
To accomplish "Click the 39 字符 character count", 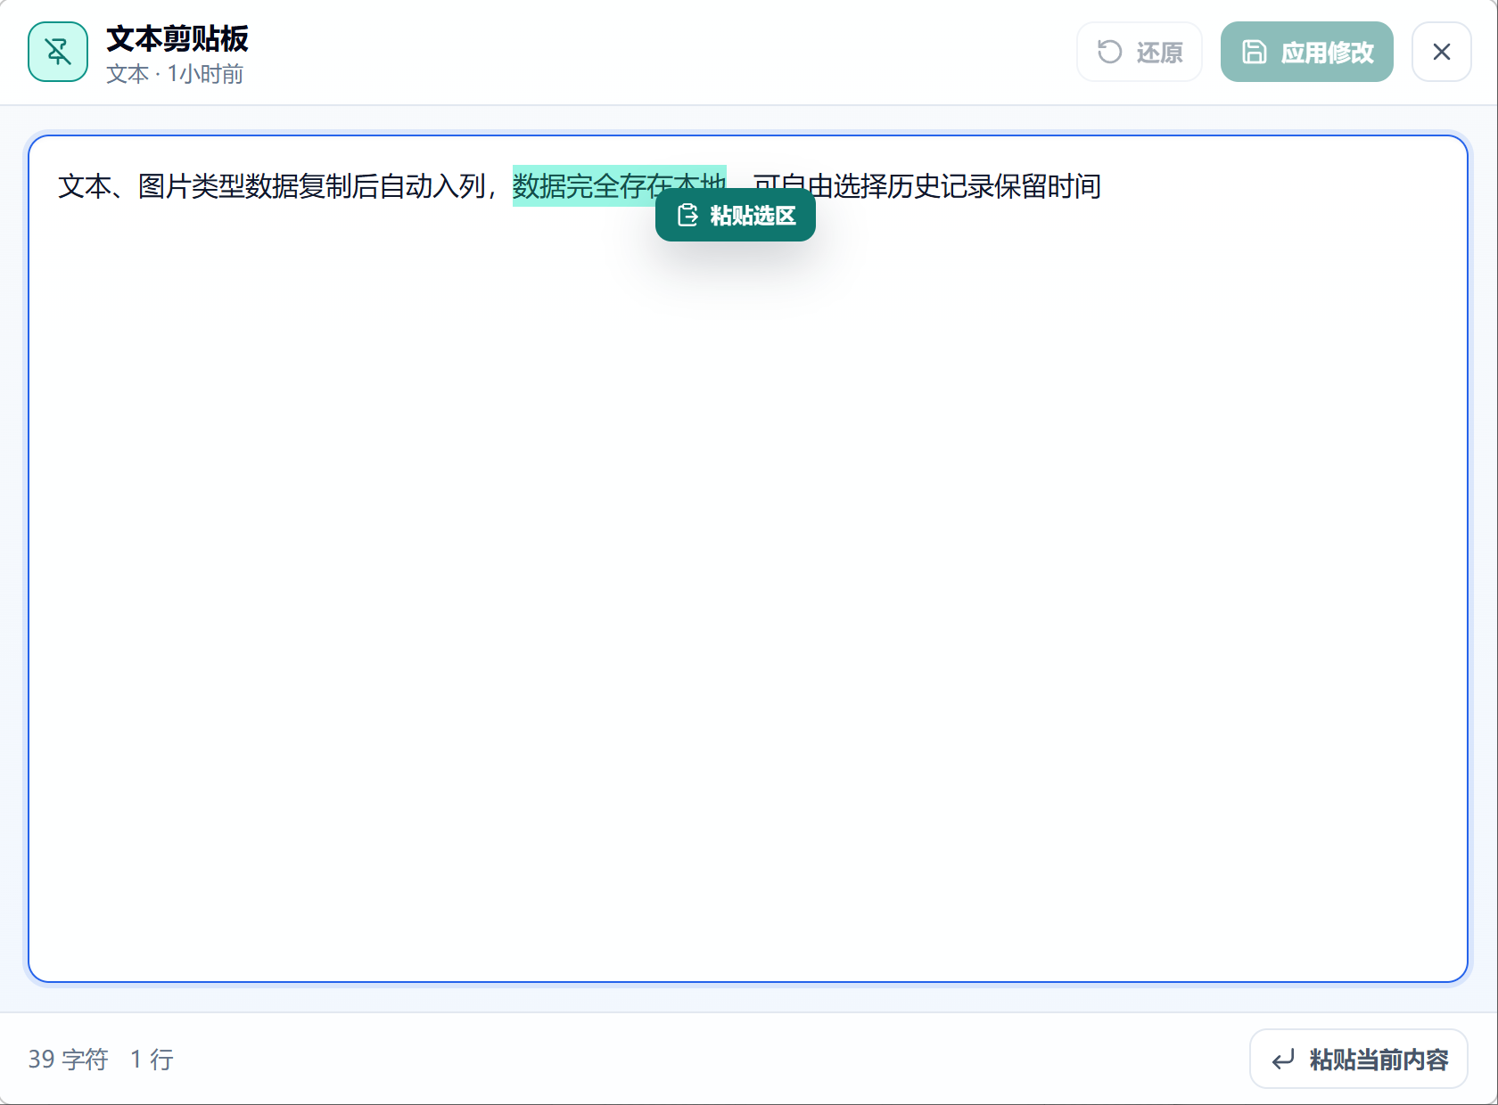I will [68, 1059].
